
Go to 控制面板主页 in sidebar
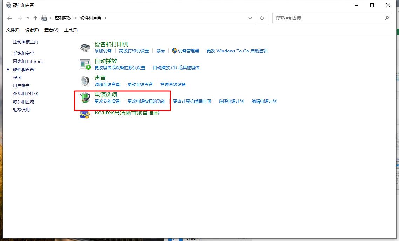pyautogui.click(x=26, y=42)
